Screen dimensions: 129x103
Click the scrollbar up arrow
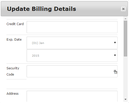pyautogui.click(x=125, y=19)
